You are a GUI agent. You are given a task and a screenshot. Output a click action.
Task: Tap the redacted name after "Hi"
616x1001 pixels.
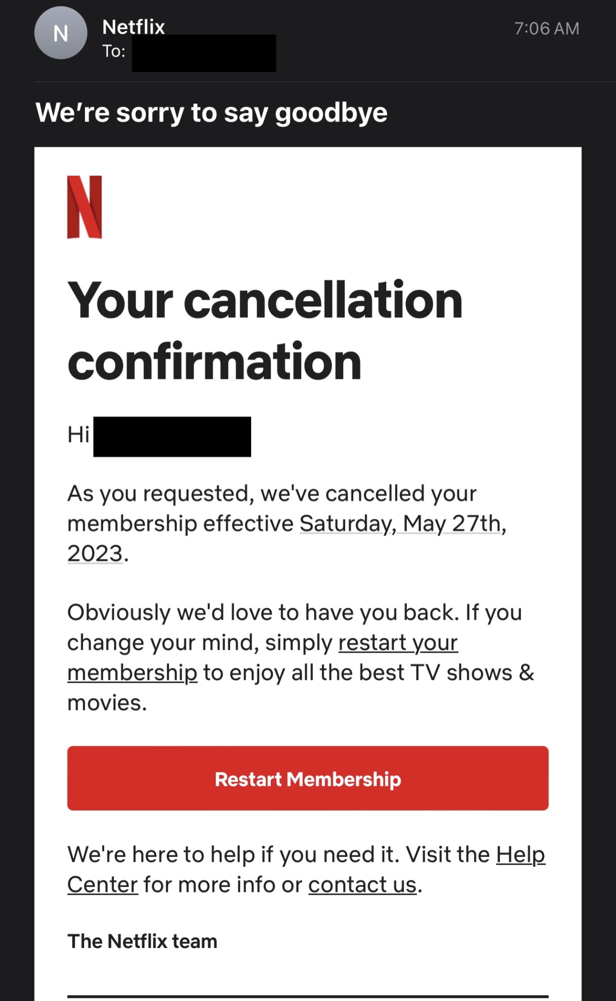point(172,436)
